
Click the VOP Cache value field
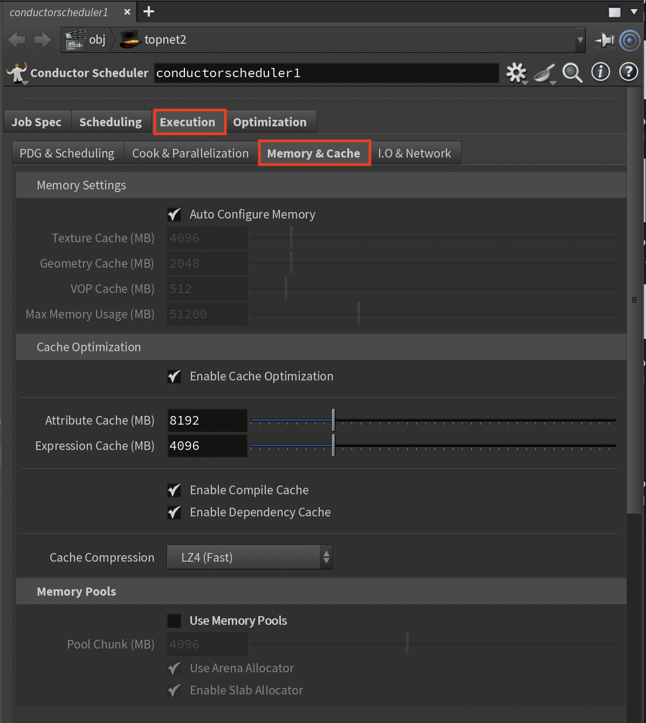pos(207,289)
